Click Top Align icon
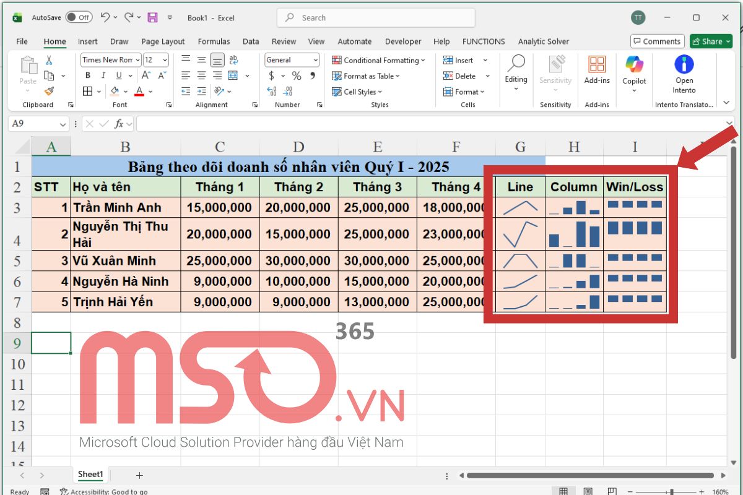 pyautogui.click(x=186, y=60)
